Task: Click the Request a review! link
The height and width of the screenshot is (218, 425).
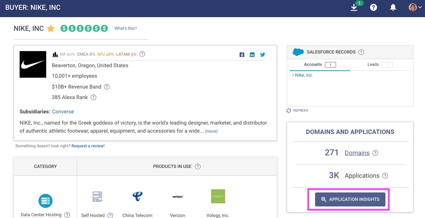Action: [88, 146]
